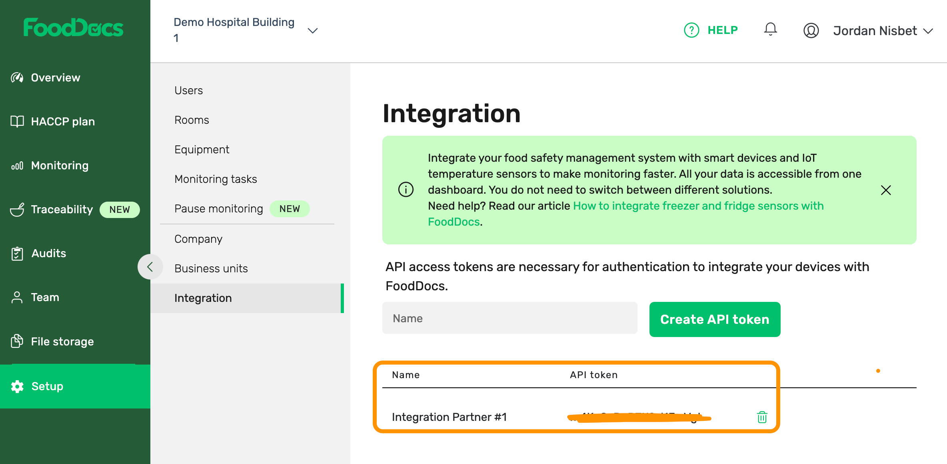
Task: Click the FoodDocs logo
Action: pos(74,28)
